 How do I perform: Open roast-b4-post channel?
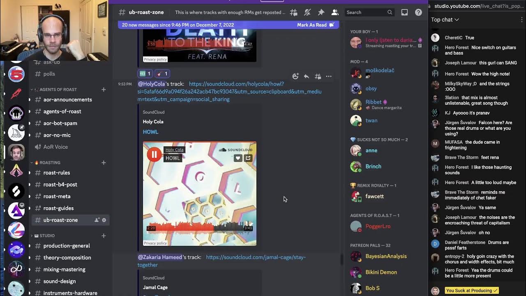60,185
